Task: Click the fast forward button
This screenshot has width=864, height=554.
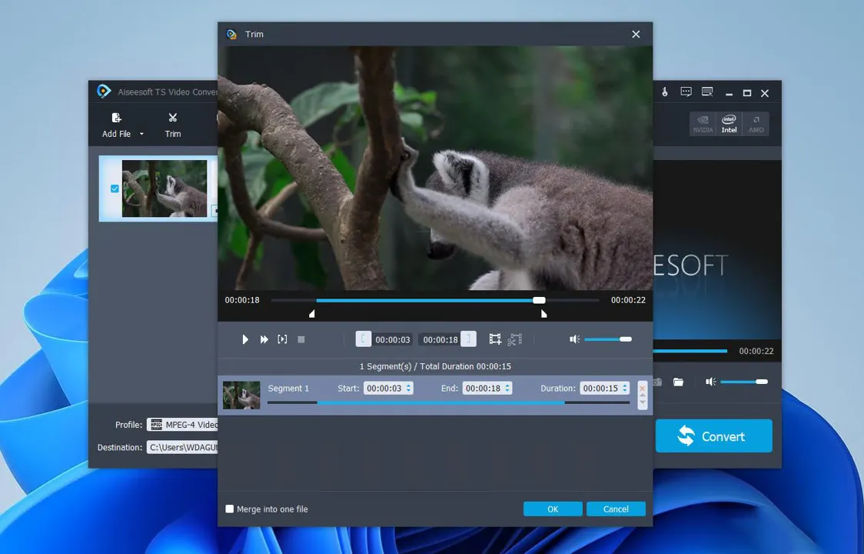Action: 264,339
